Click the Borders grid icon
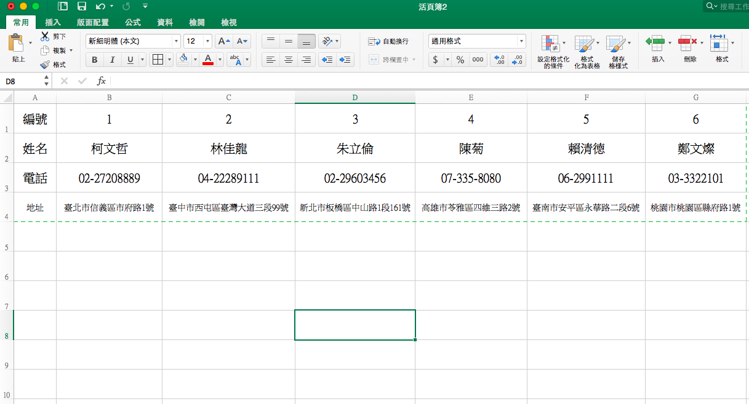The height and width of the screenshot is (404, 749). click(x=158, y=60)
